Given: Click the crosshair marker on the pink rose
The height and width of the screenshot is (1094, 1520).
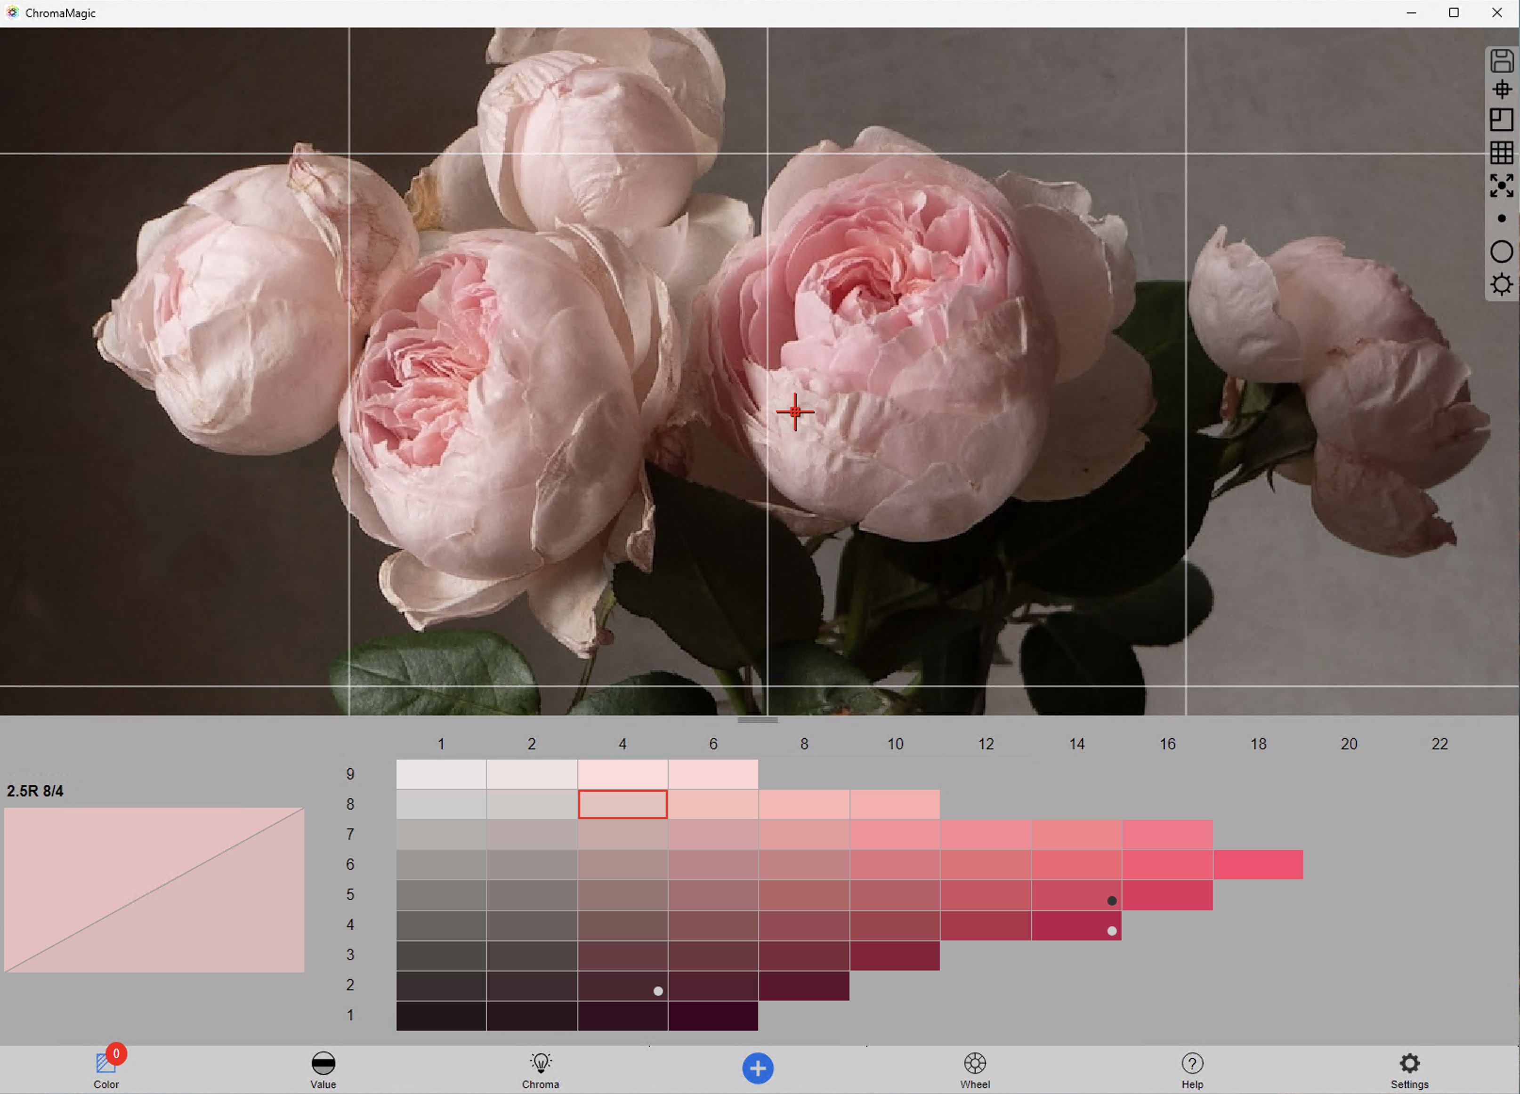Looking at the screenshot, I should coord(795,413).
